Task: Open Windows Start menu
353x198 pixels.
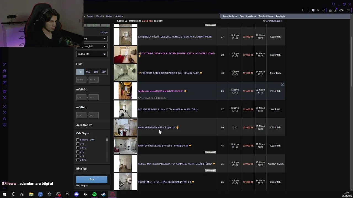Action: point(4,194)
